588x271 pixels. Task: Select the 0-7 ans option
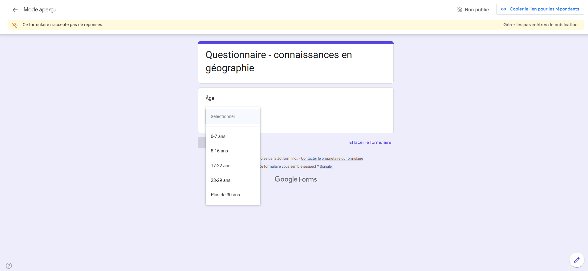point(233,136)
